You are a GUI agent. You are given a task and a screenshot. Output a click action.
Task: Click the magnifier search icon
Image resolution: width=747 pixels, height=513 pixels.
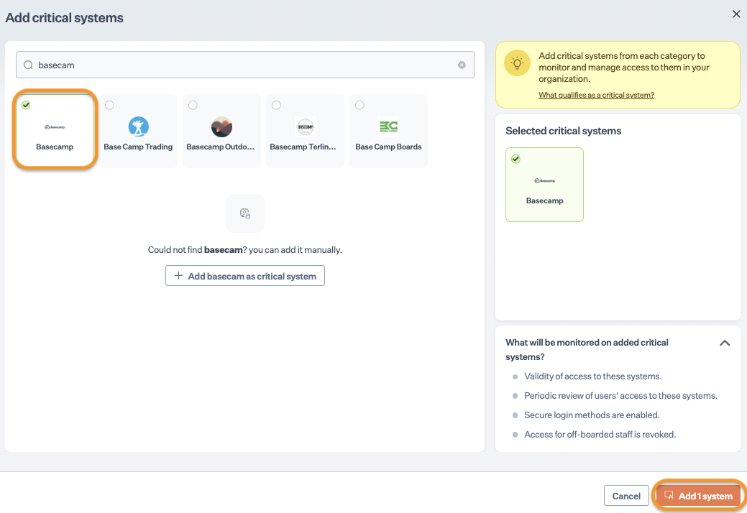28,65
